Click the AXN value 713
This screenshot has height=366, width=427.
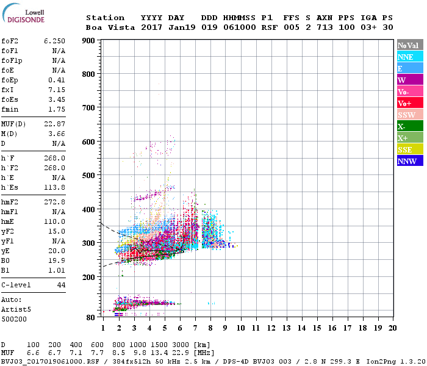(x=325, y=27)
